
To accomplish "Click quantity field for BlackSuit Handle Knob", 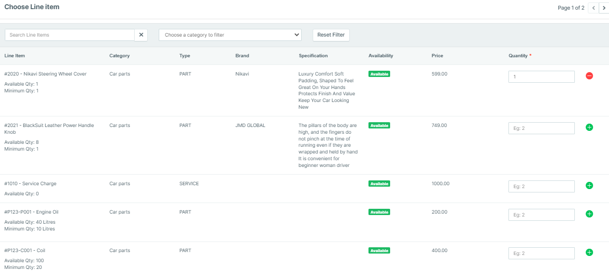I will [541, 128].
